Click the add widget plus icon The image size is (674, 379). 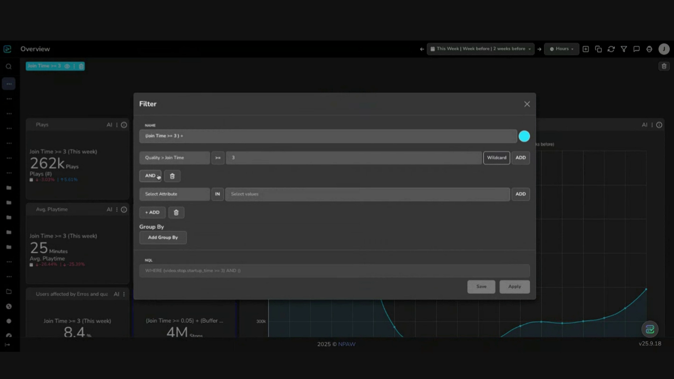(x=586, y=49)
